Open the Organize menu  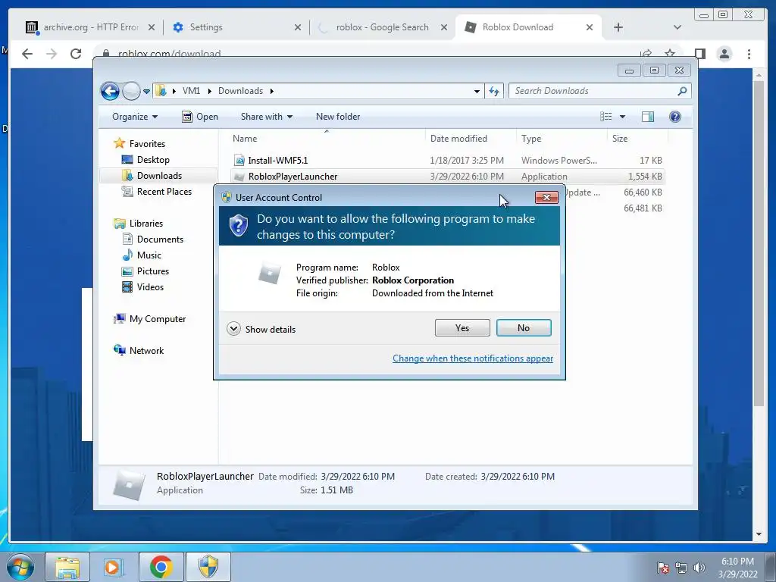click(135, 117)
